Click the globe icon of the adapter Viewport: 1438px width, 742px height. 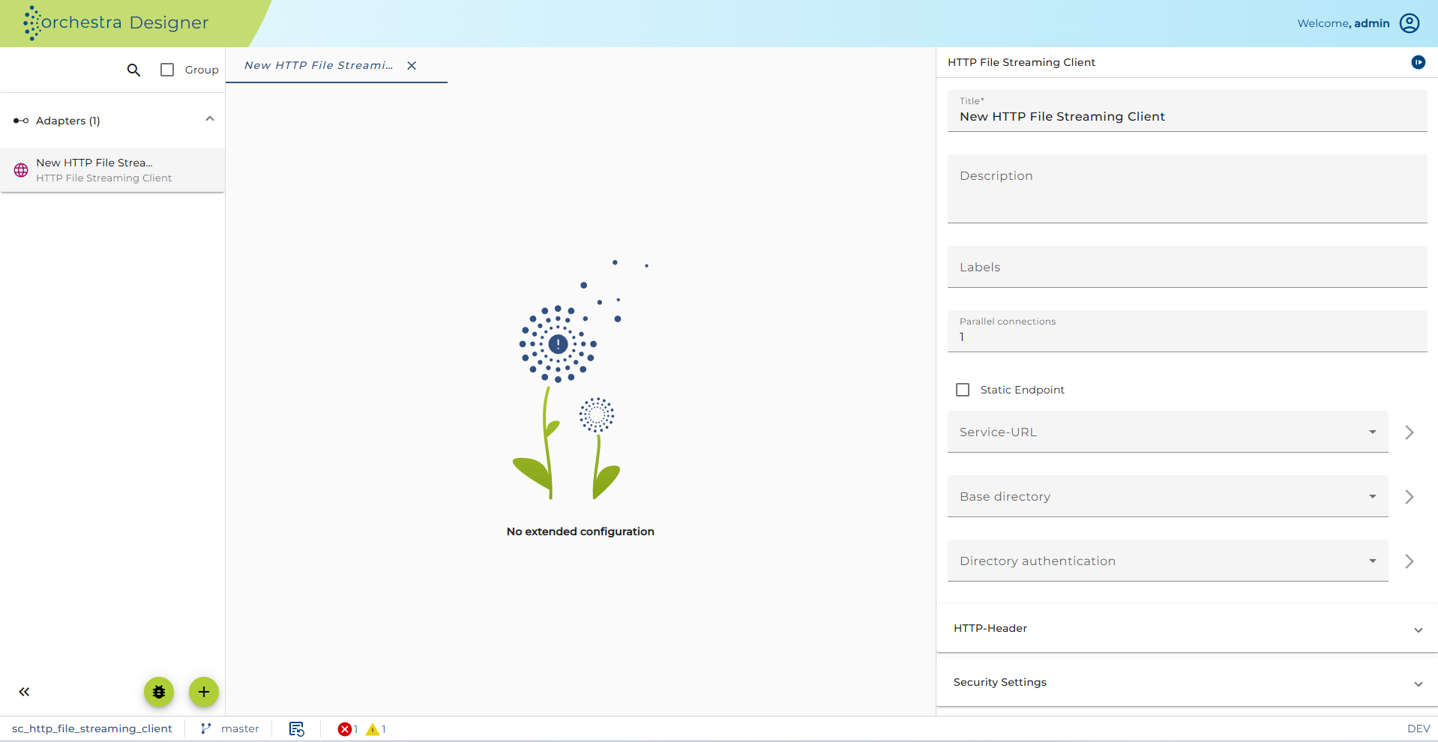click(21, 170)
